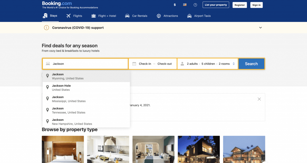Image resolution: width=307 pixels, height=163 pixels.
Task: Click the Coronavirus support info icon
Action: click(46, 28)
